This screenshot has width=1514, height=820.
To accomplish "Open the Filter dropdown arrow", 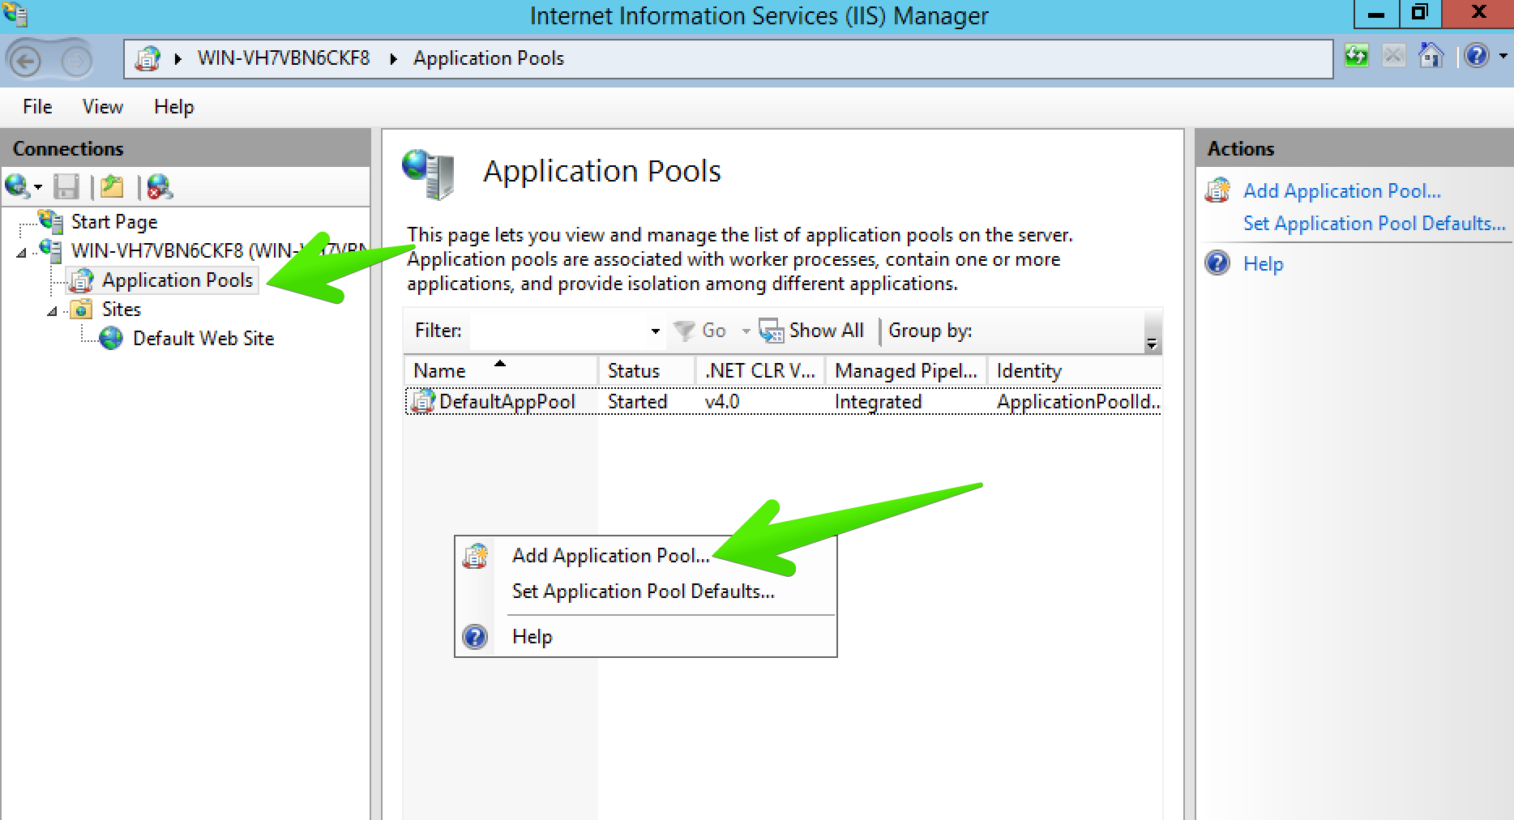I will (x=655, y=331).
